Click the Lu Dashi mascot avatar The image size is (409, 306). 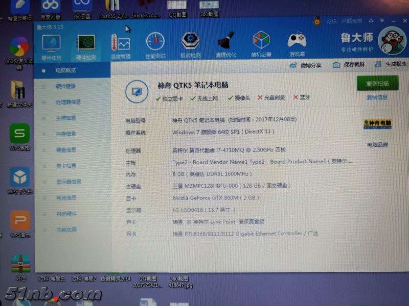[x=392, y=41]
